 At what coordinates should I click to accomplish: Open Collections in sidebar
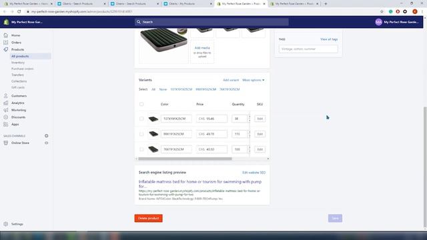[x=19, y=81]
